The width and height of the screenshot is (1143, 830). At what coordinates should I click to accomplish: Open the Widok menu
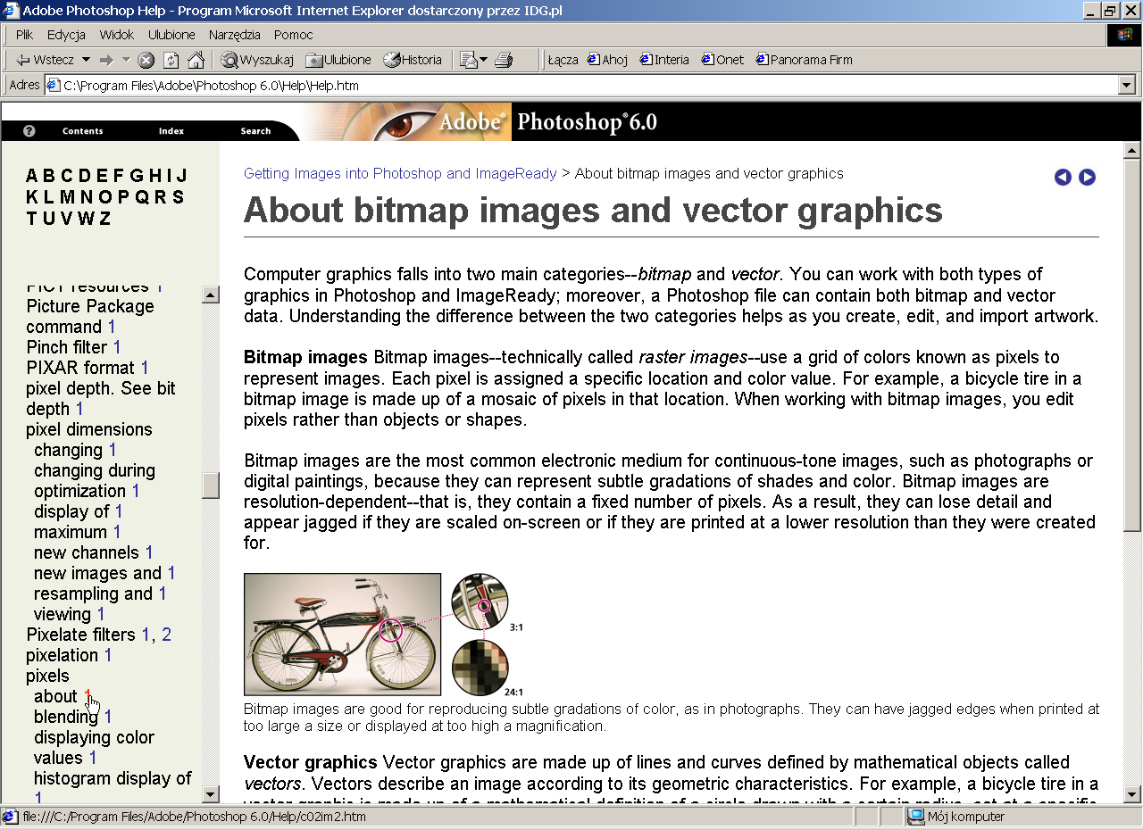[117, 35]
